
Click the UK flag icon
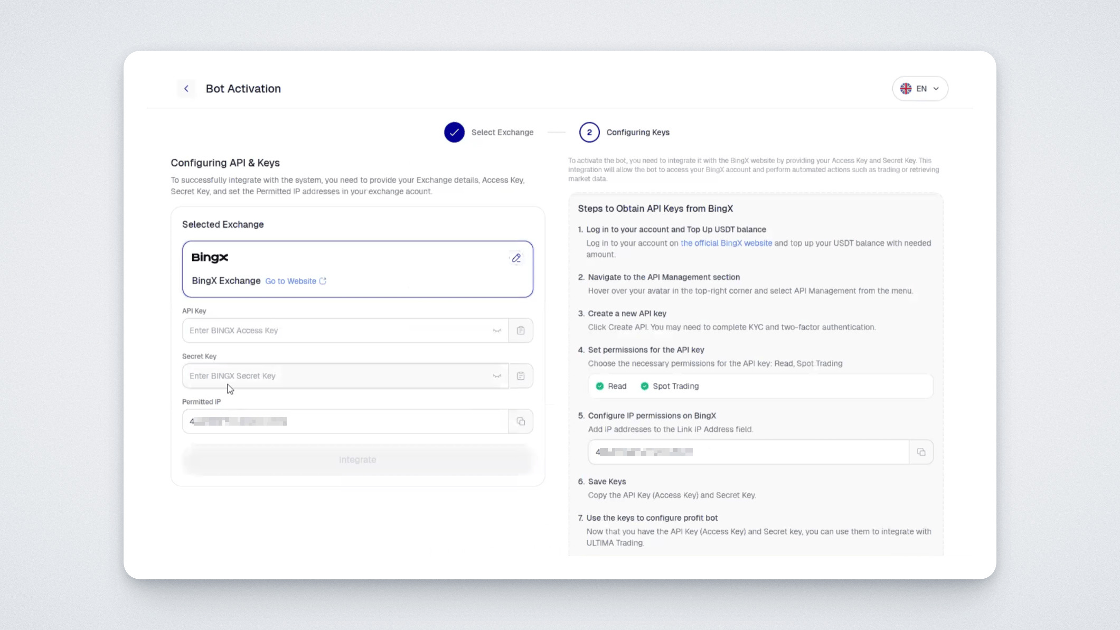click(906, 89)
